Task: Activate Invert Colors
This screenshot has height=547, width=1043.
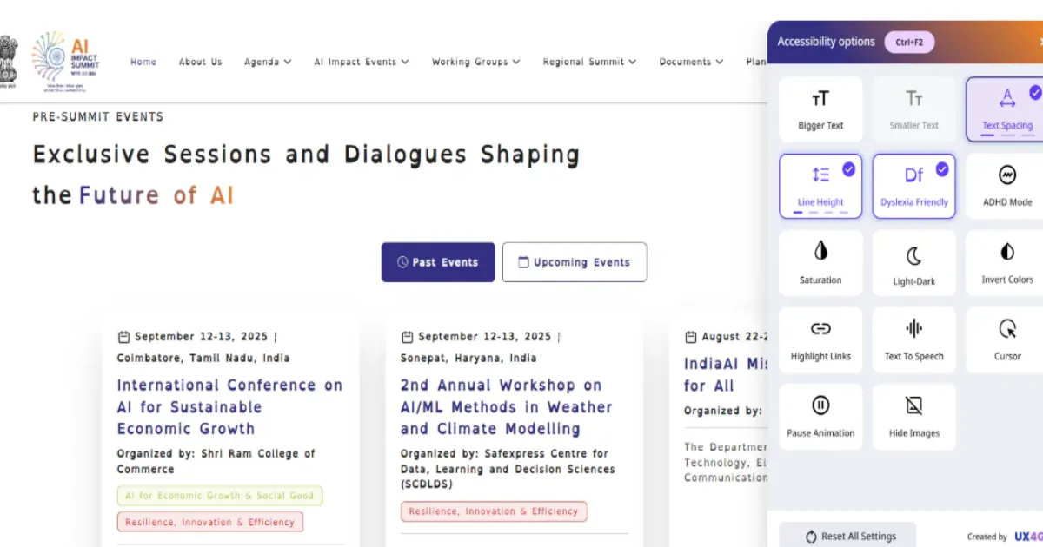Action: pyautogui.click(x=1006, y=262)
